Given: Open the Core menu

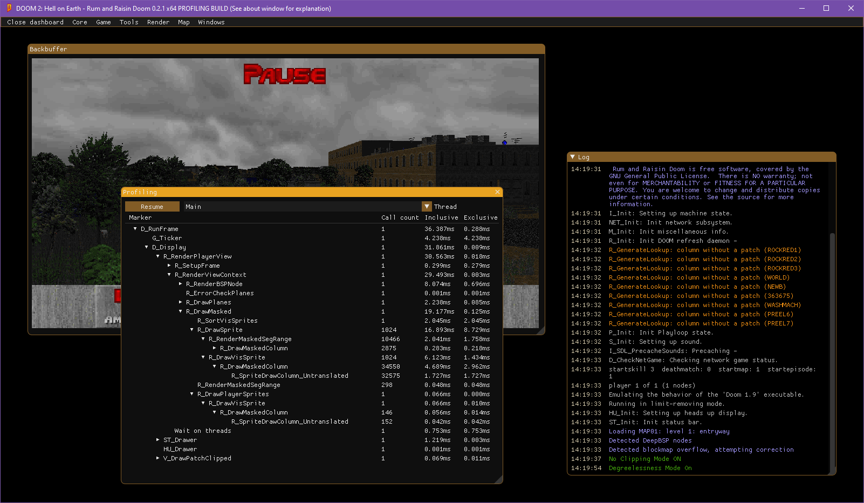Looking at the screenshot, I should 80,22.
